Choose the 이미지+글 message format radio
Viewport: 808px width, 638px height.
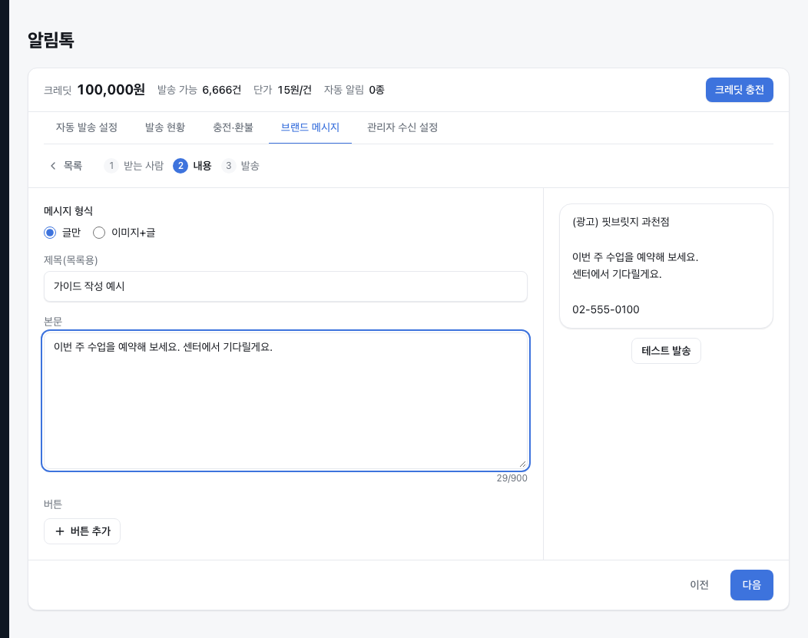coord(99,233)
